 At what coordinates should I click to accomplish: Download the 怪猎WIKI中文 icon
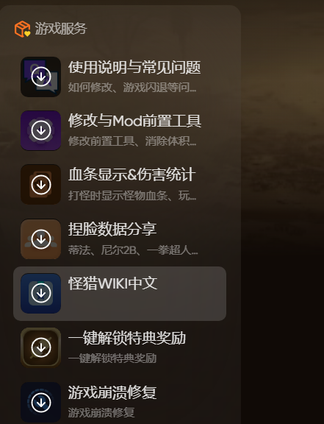[40, 293]
